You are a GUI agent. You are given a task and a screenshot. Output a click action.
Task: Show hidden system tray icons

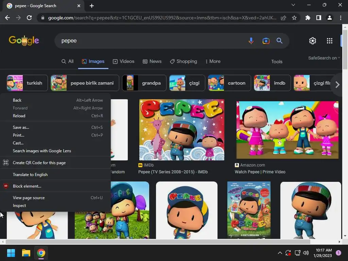(280, 253)
